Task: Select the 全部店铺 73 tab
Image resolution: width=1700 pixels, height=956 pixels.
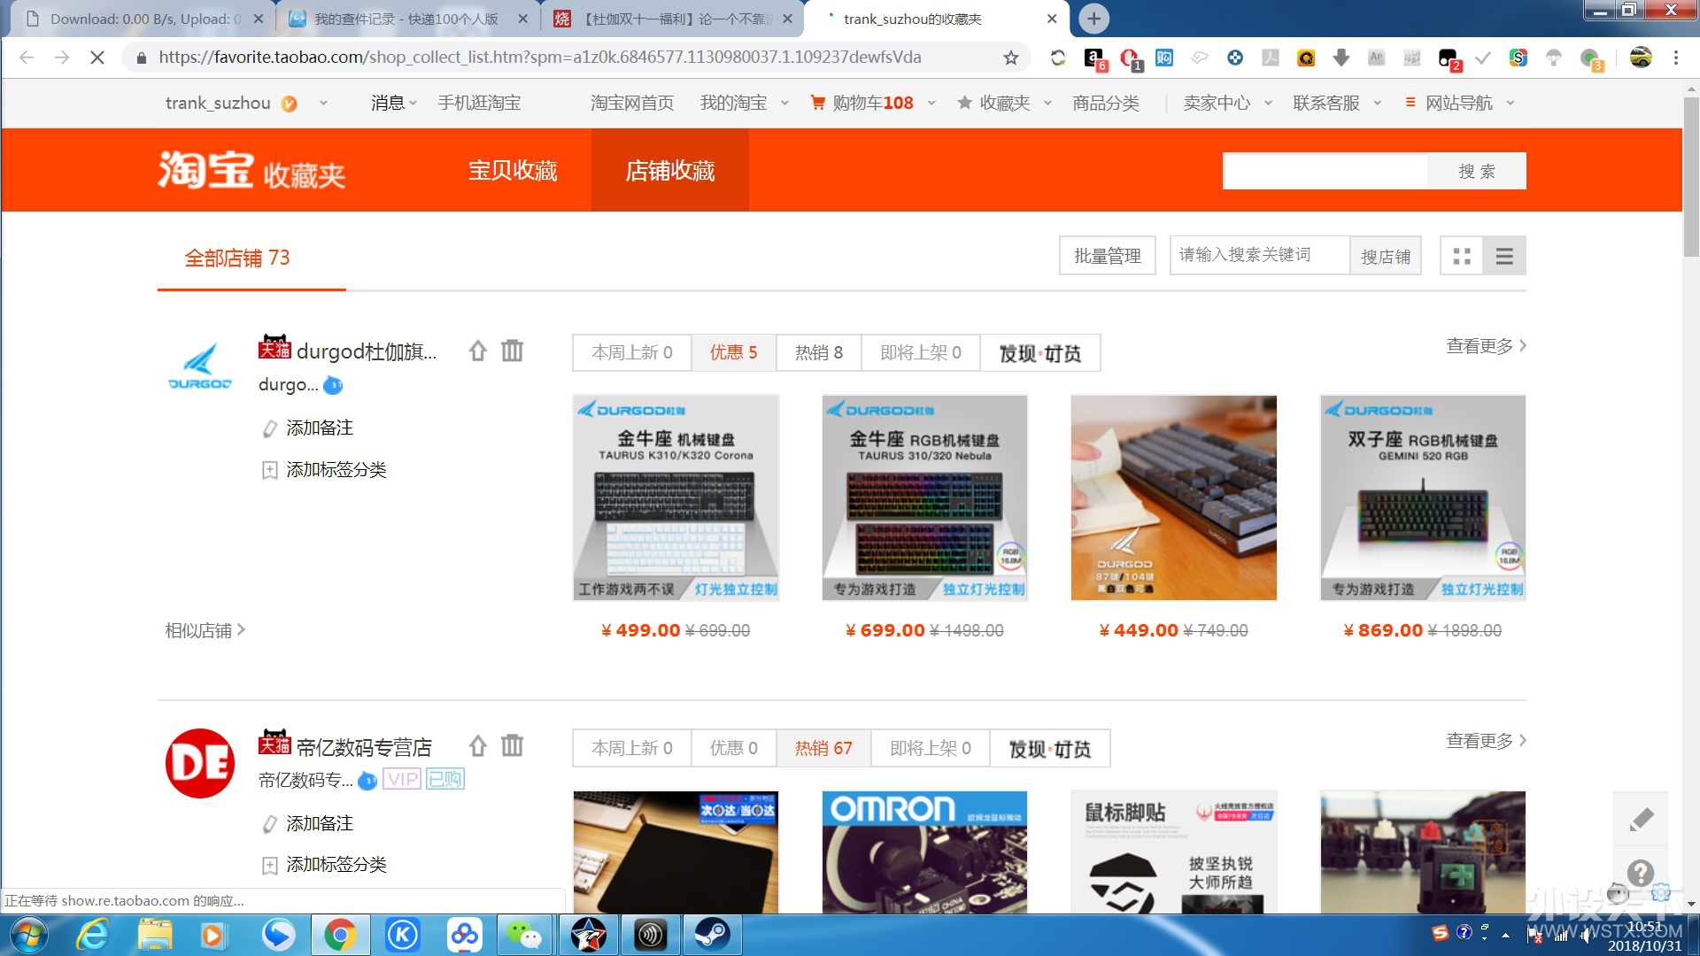Action: 237,258
